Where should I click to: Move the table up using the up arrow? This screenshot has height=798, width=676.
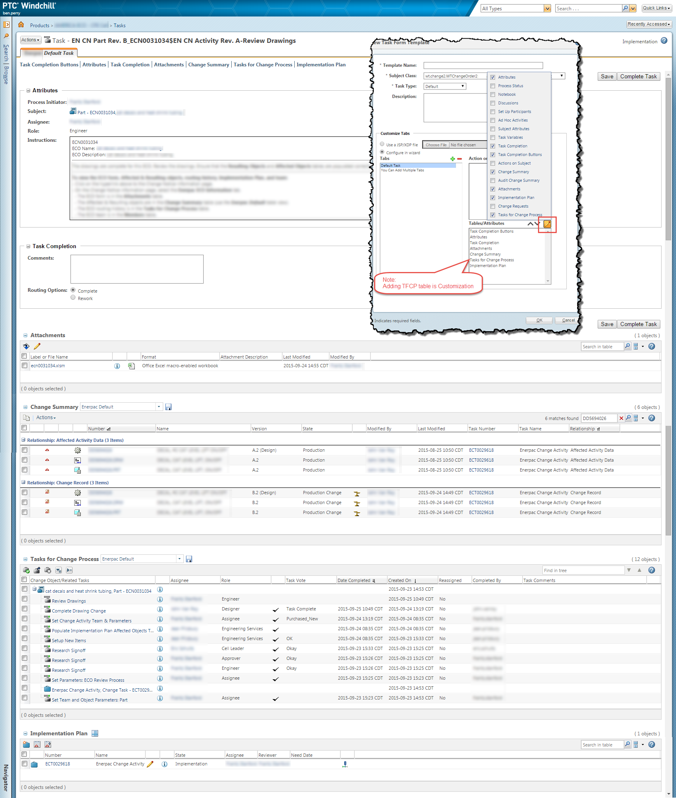(530, 224)
